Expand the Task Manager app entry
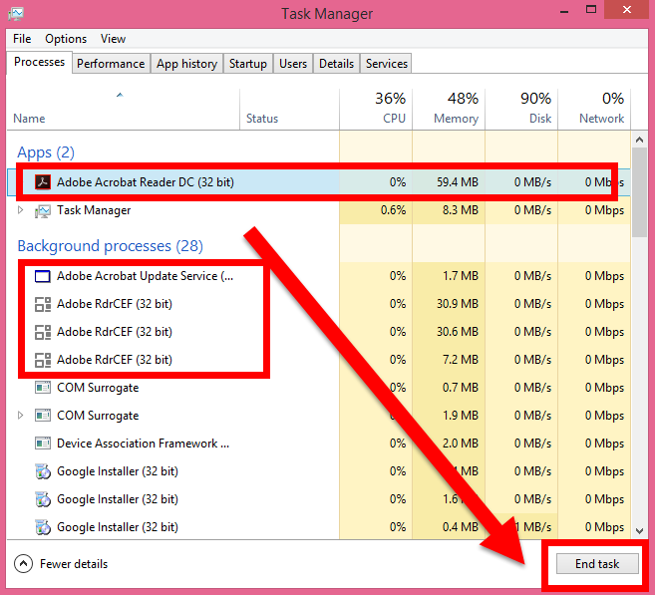Screen dimensions: 655x595 (x=20, y=210)
